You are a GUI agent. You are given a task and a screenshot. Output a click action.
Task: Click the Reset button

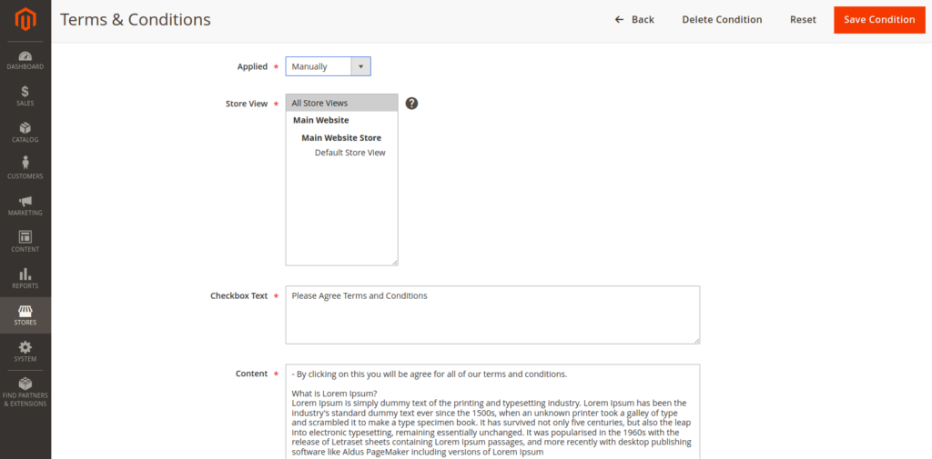click(x=803, y=20)
